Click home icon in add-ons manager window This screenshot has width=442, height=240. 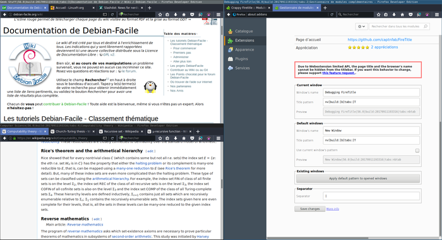click(402, 15)
